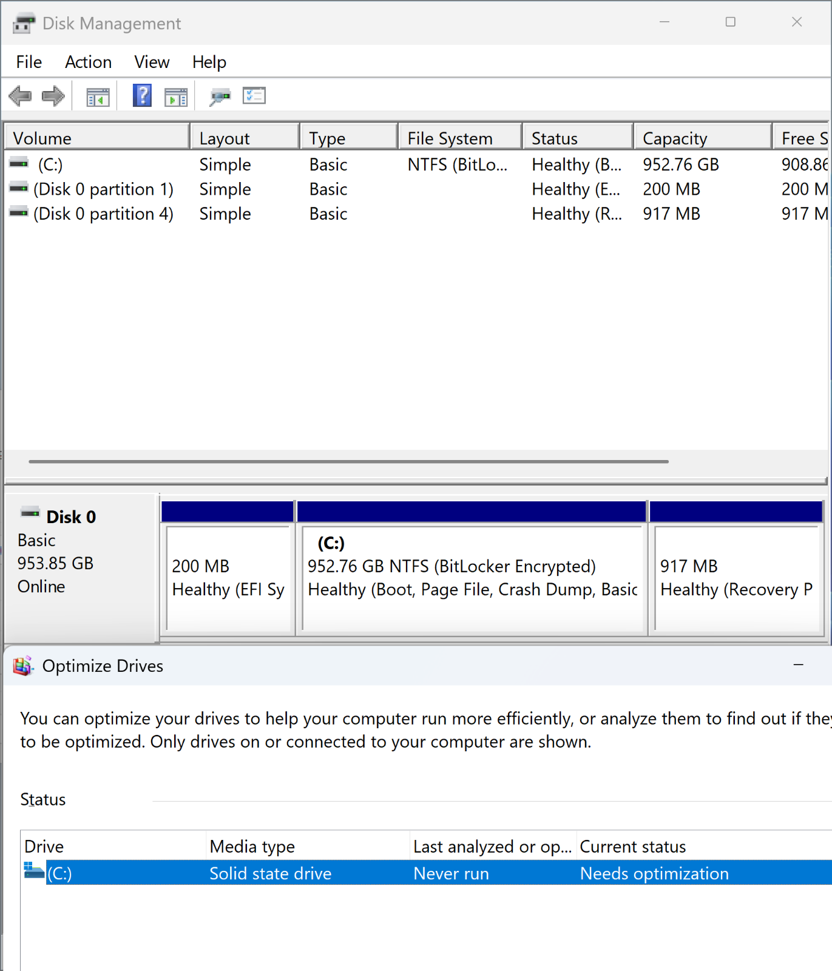
Task: Toggle the Show/Hide Console Tree icon
Action: coord(98,97)
